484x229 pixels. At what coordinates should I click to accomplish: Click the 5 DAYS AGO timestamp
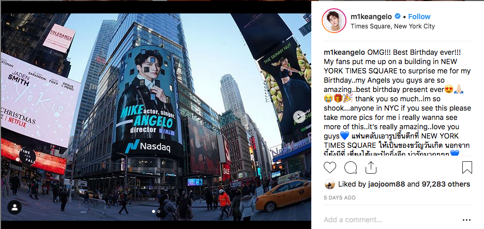pos(340,197)
